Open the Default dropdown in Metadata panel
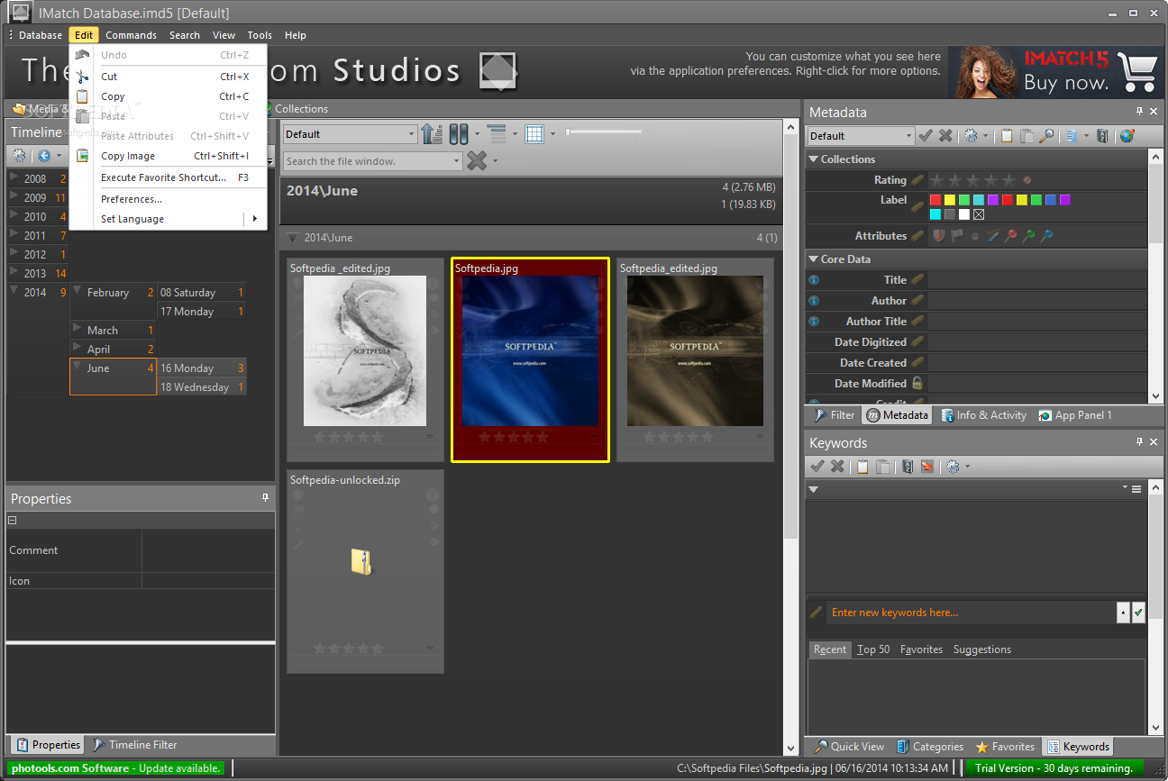 click(x=908, y=136)
